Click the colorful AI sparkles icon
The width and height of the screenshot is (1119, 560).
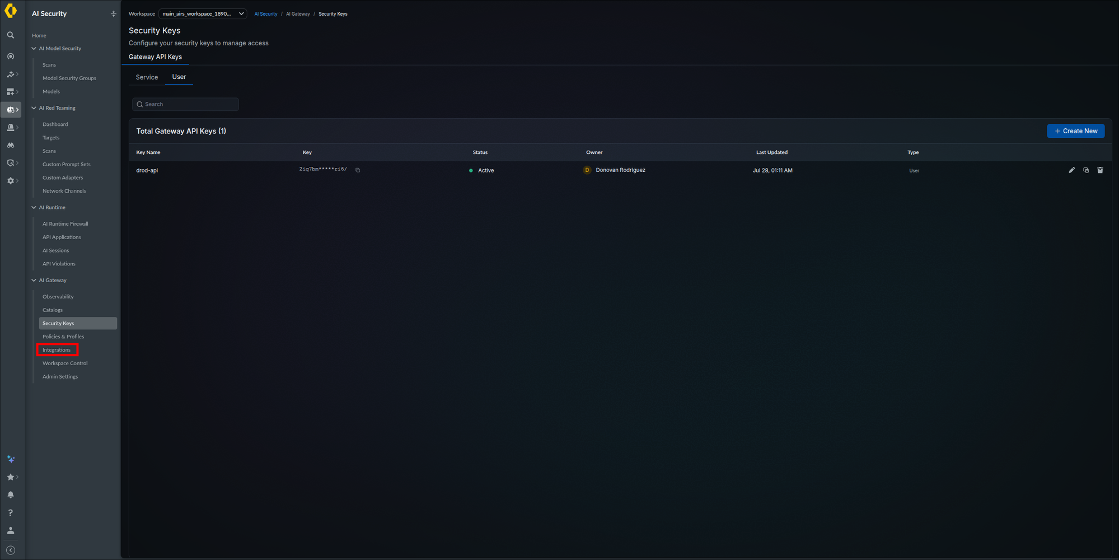pos(11,459)
